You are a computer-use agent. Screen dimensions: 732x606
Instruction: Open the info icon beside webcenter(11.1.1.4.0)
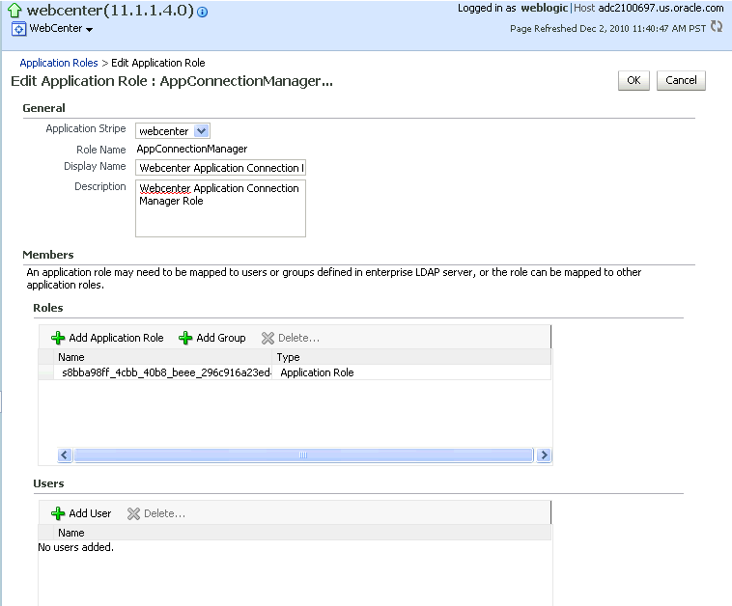pyautogui.click(x=202, y=13)
